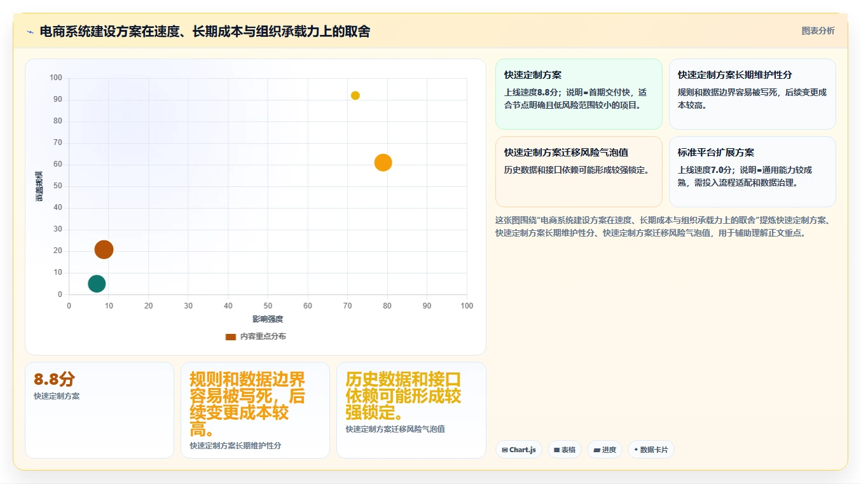Click the 覆盖规模 y-axis label
Screen dimensions: 861x484
(39, 186)
